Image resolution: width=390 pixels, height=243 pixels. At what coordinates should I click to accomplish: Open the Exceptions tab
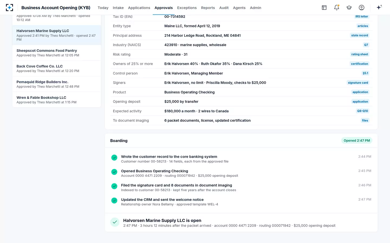click(187, 8)
